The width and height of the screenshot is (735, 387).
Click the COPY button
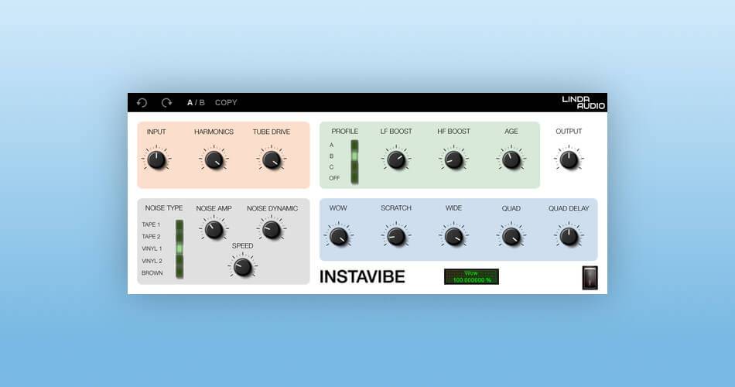pyautogui.click(x=226, y=103)
